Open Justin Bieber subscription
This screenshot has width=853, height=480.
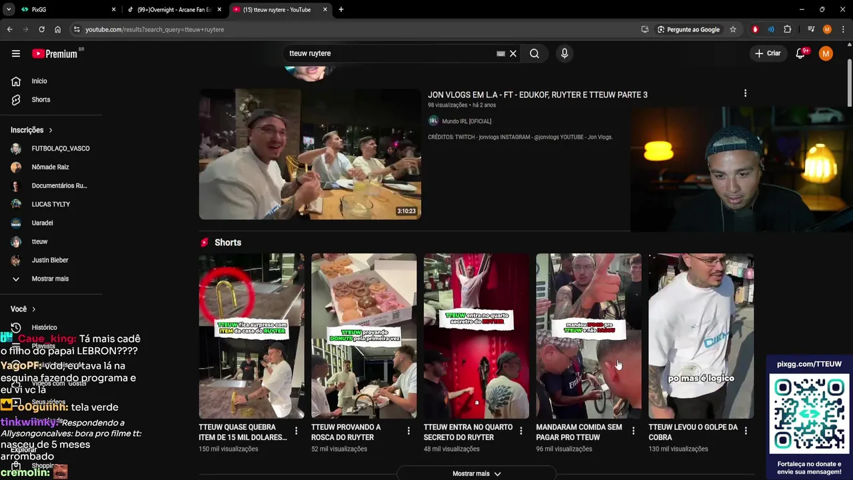[x=51, y=261]
